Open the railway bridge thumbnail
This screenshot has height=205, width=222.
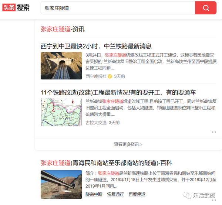click(61, 184)
